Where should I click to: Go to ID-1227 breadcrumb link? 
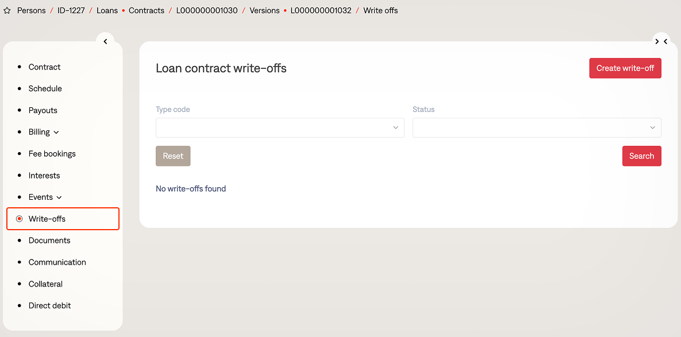tap(71, 11)
